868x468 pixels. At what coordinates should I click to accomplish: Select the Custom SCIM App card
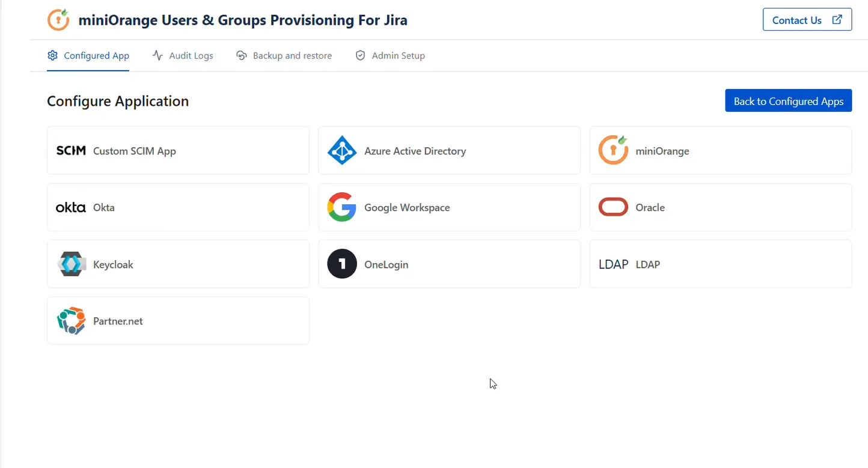pyautogui.click(x=178, y=150)
